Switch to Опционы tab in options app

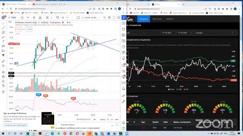[144, 19]
